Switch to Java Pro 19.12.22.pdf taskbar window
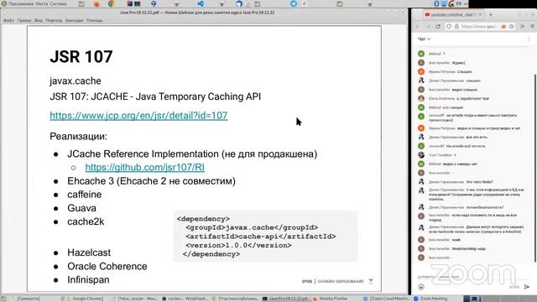This screenshot has width=537, height=302. click(x=286, y=299)
